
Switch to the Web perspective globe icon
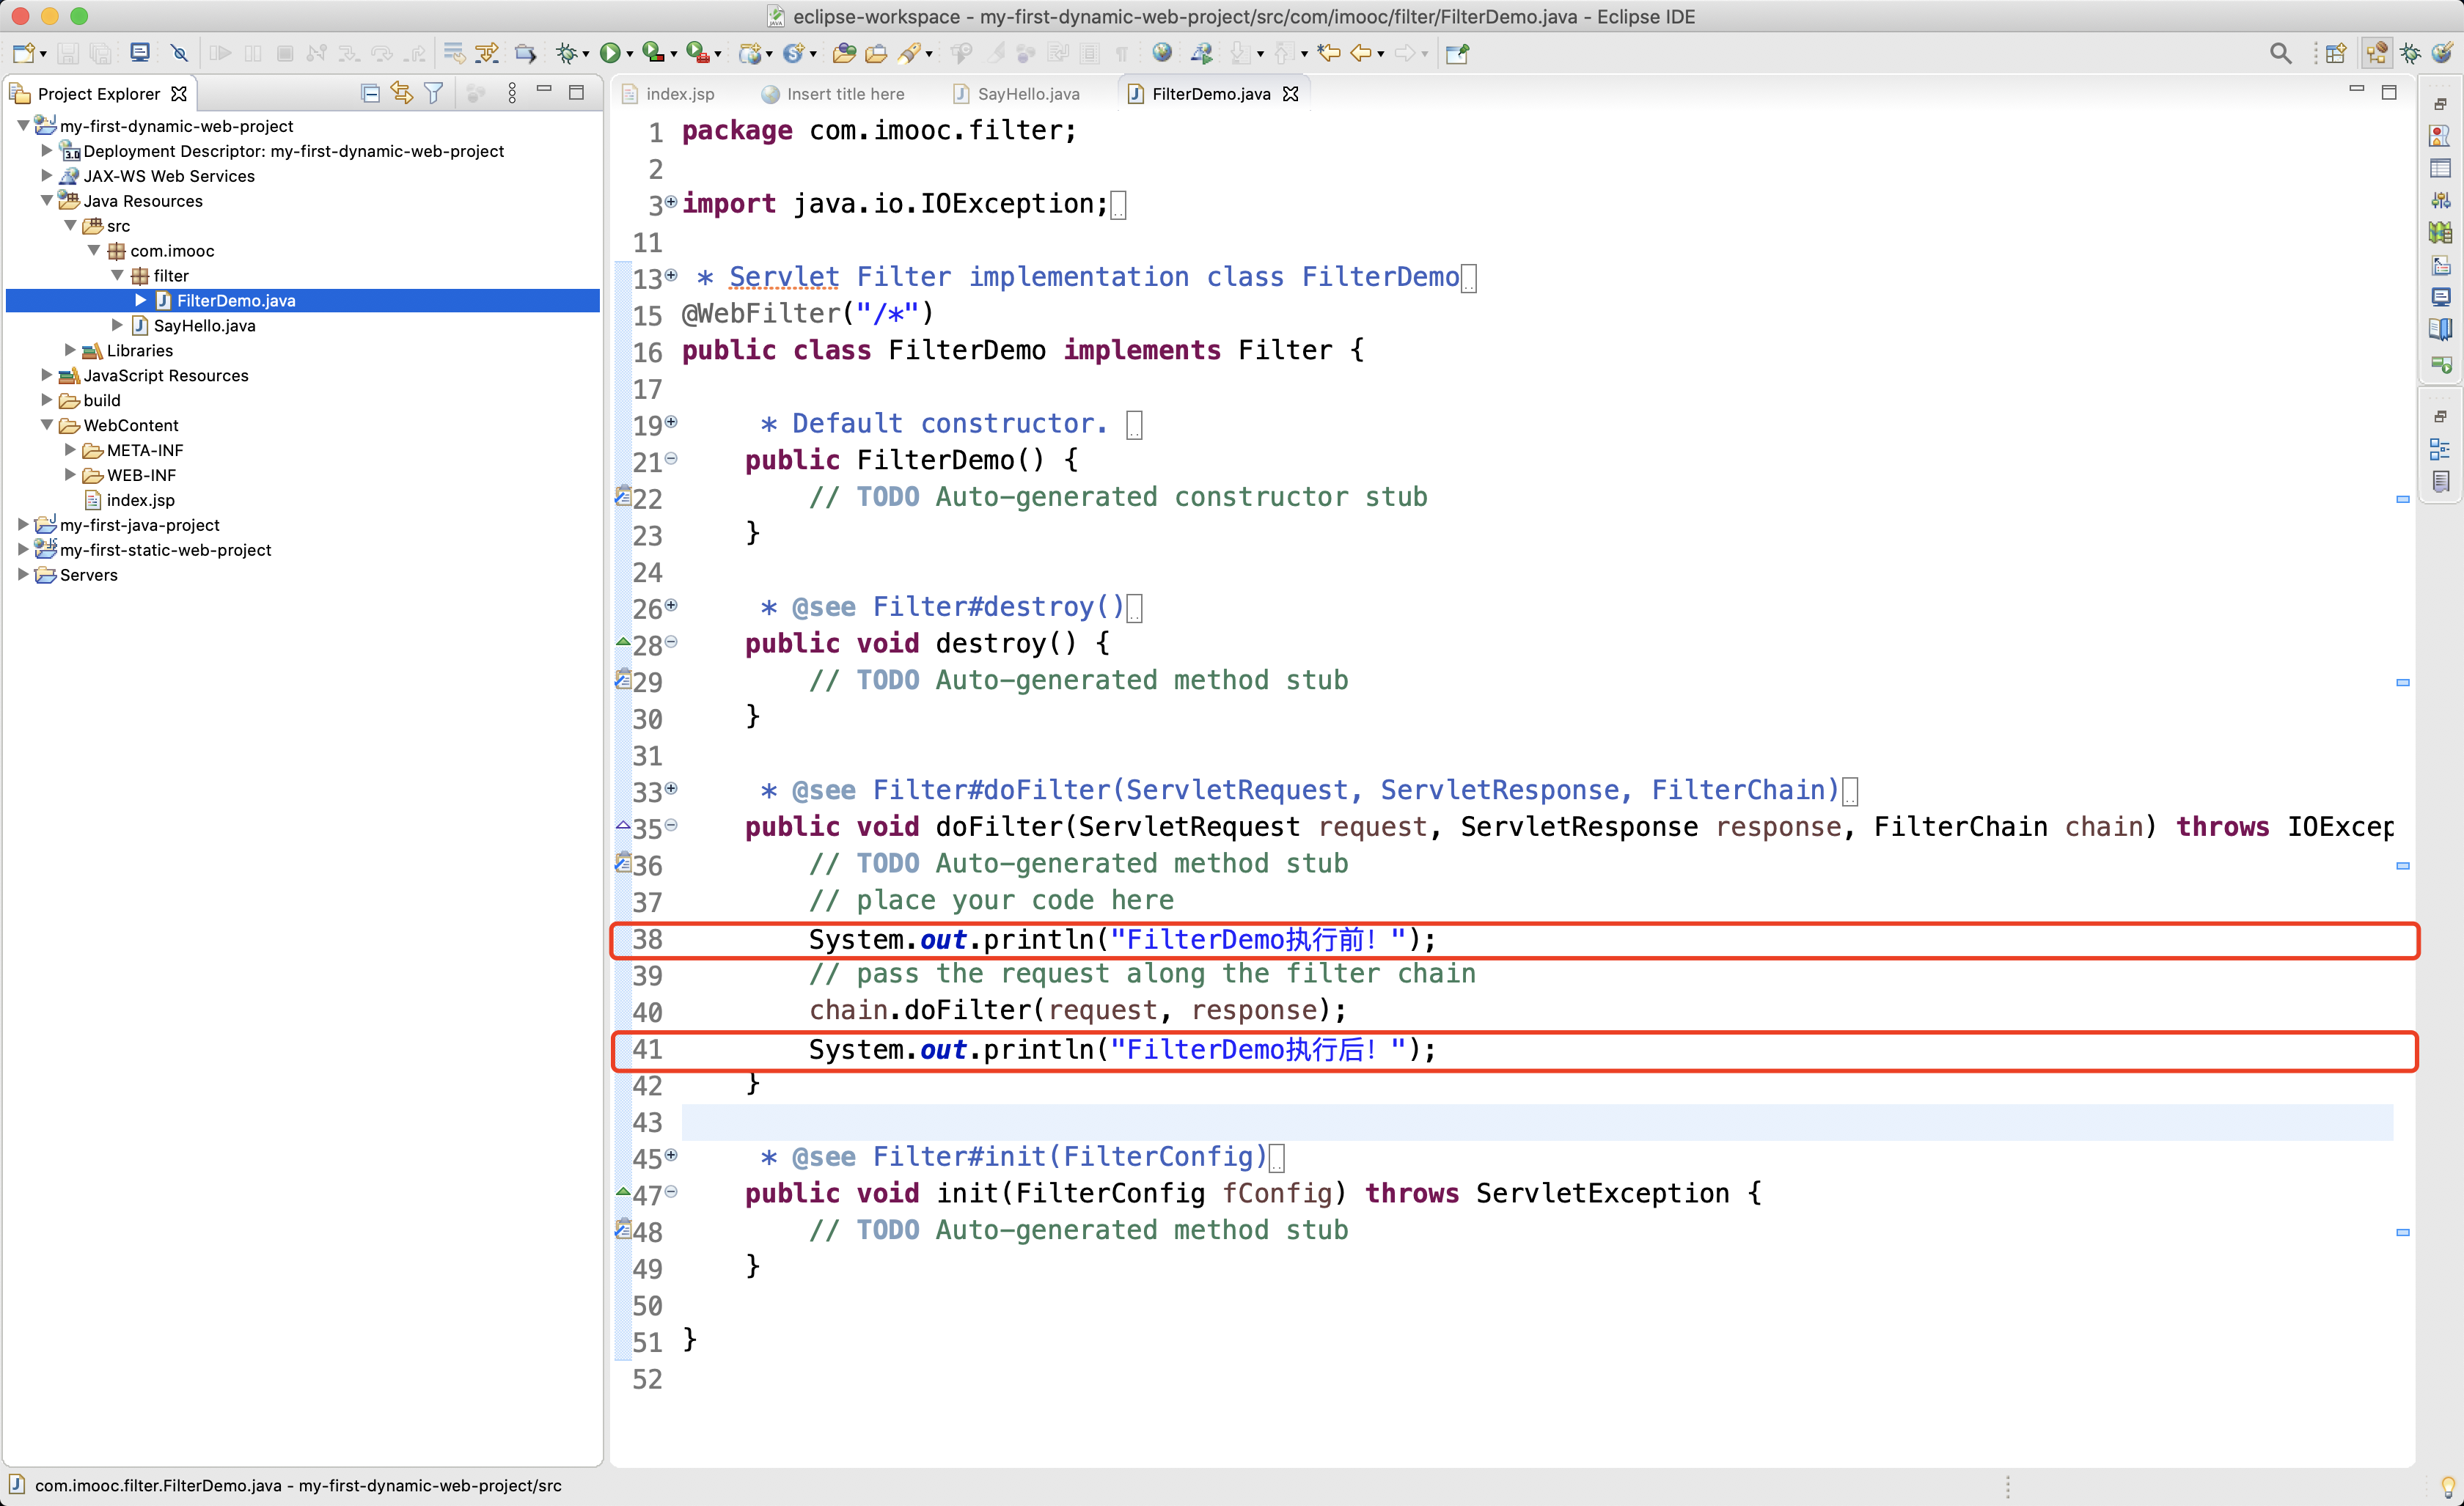tap(2442, 53)
